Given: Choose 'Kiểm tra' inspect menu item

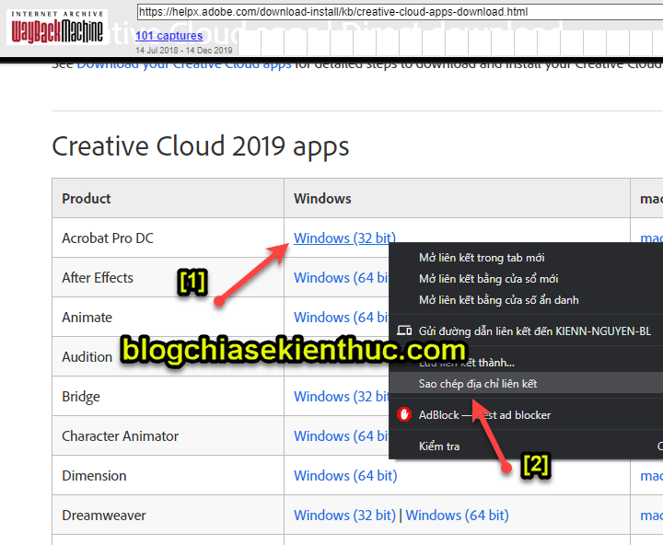Looking at the screenshot, I should click(526, 446).
